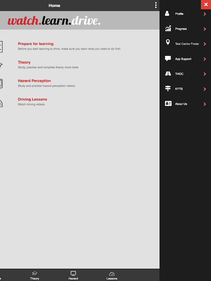This screenshot has height=281, width=211.
Task: Expand Progress with its red chevron
Action: click(x=205, y=29)
